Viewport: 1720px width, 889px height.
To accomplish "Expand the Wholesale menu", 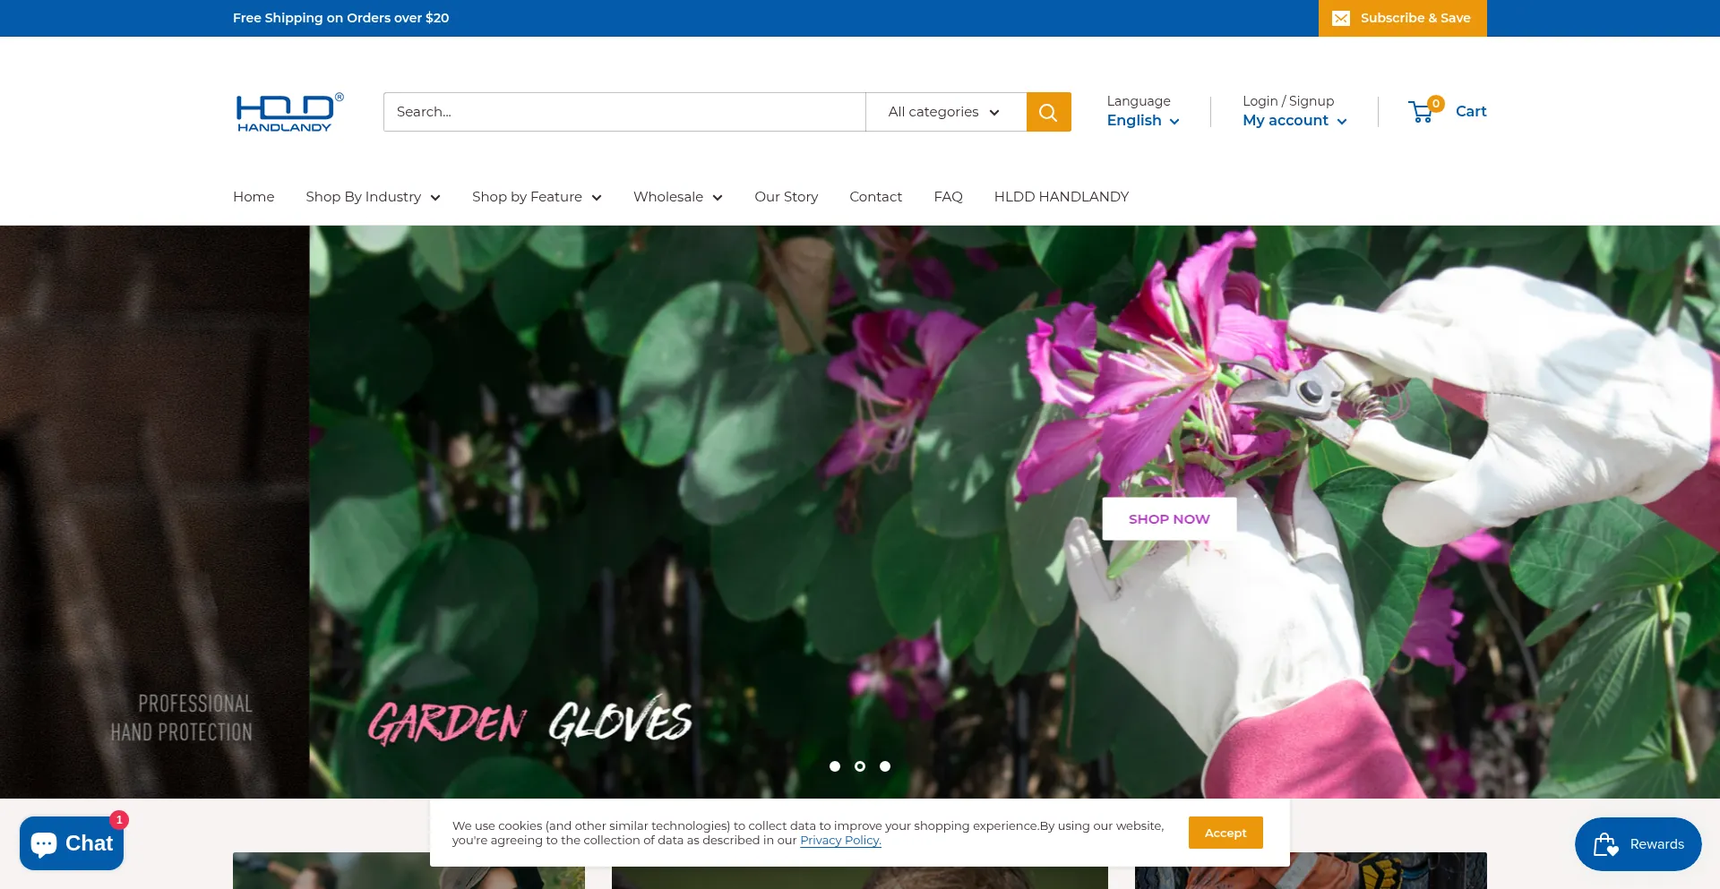I will [677, 197].
